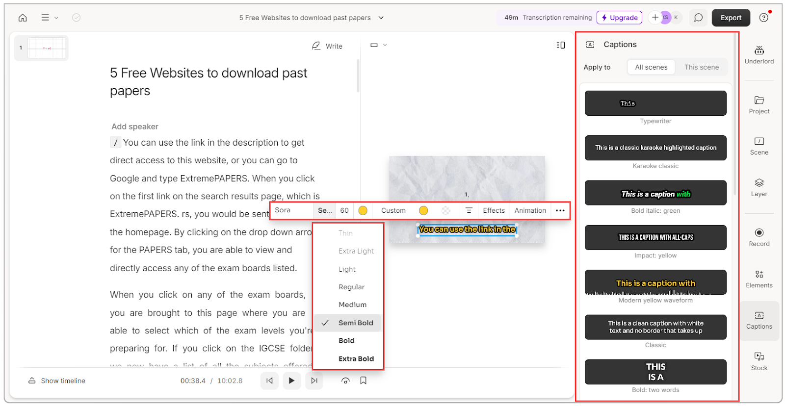Image resolution: width=785 pixels, height=406 pixels.
Task: Choose Impact yellow caption style
Action: (655, 237)
